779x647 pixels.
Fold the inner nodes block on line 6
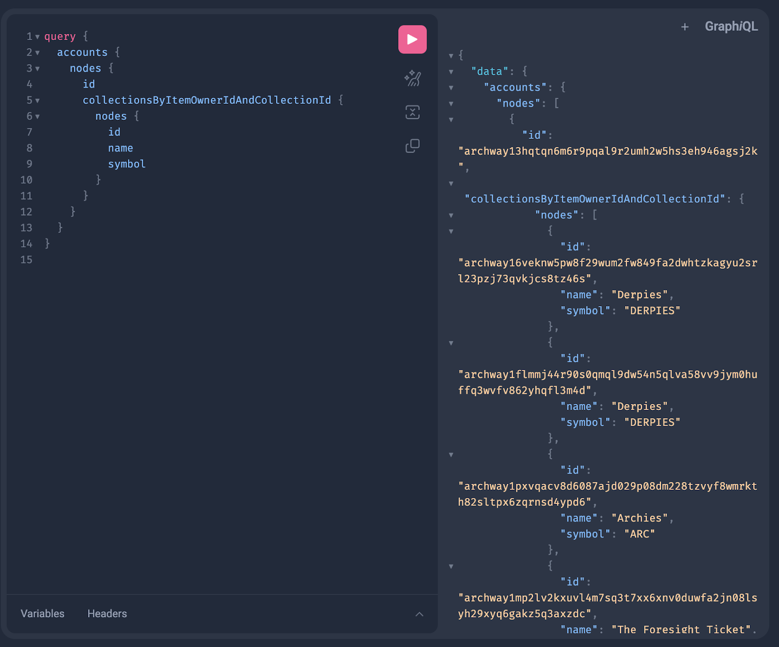pos(37,117)
